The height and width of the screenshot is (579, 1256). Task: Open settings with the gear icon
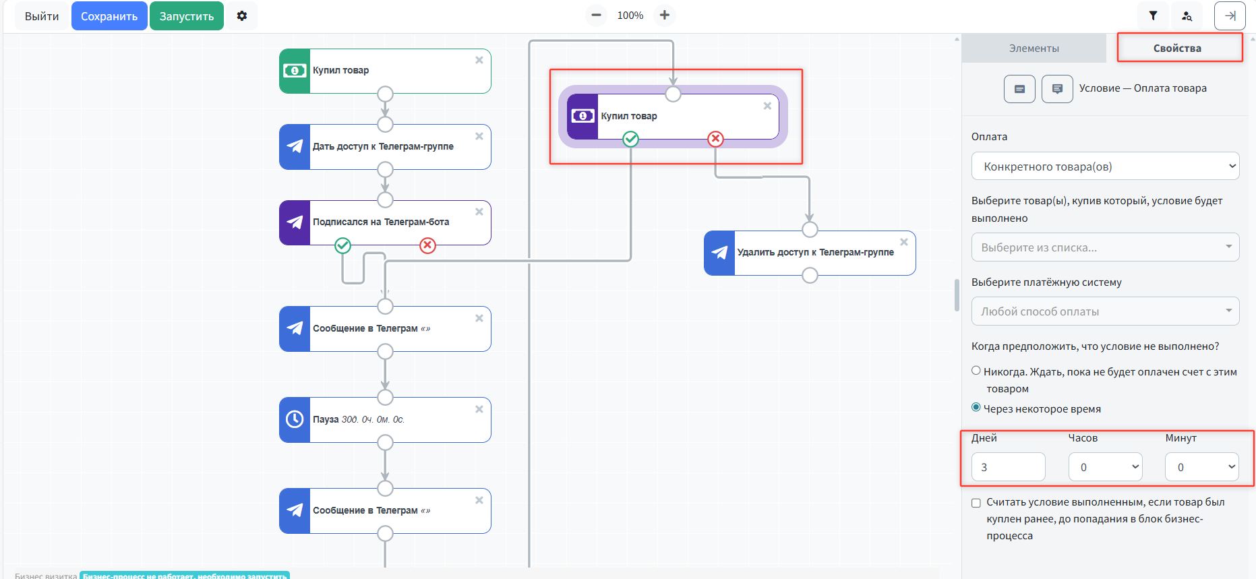242,16
